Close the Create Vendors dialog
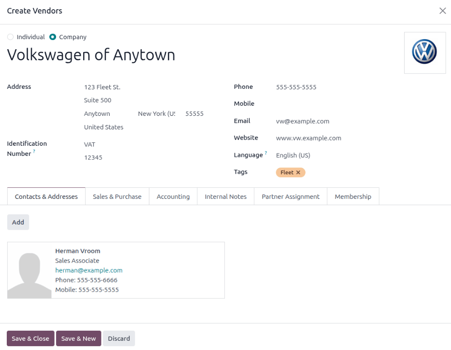The height and width of the screenshot is (350, 451). [x=442, y=11]
